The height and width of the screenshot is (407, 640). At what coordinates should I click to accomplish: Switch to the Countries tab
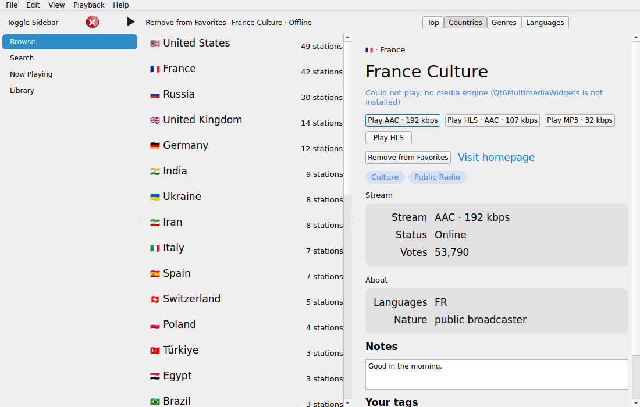click(465, 23)
